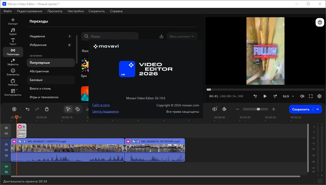Enter fullscreen preview mode

pos(311,96)
